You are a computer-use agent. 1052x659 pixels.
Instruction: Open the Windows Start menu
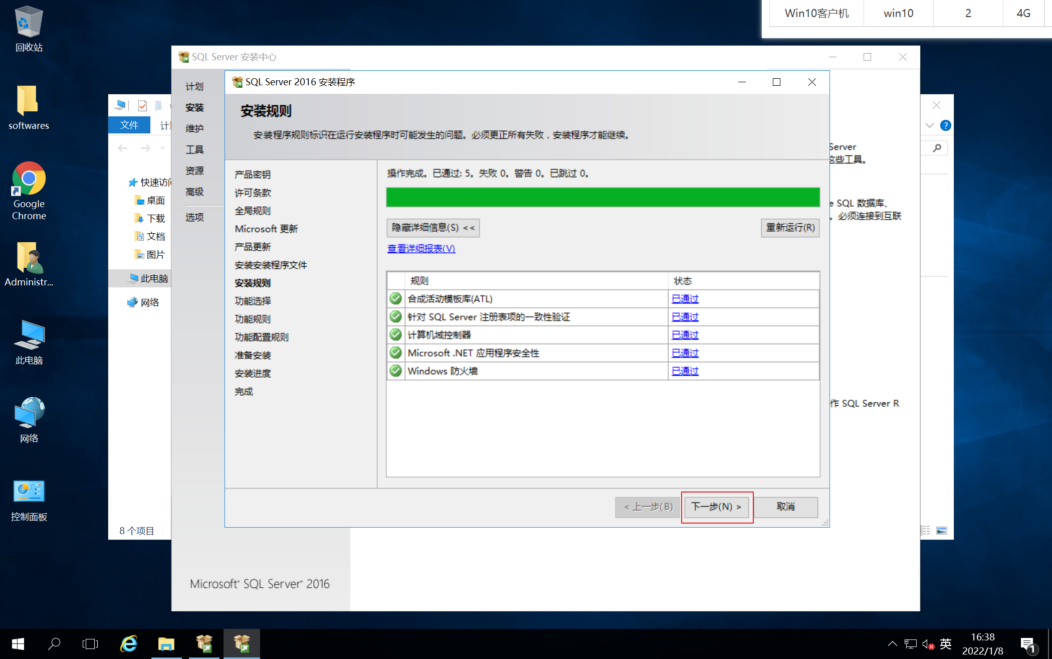(x=18, y=644)
